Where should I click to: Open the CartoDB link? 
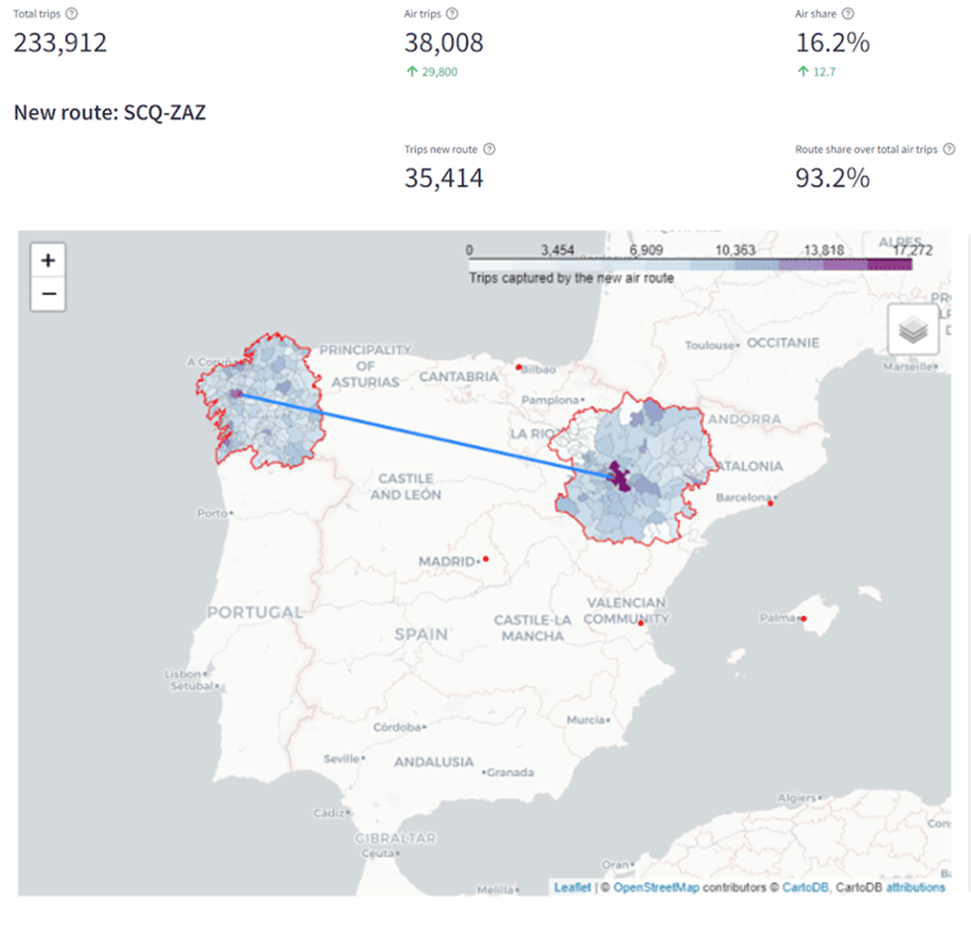click(x=803, y=887)
